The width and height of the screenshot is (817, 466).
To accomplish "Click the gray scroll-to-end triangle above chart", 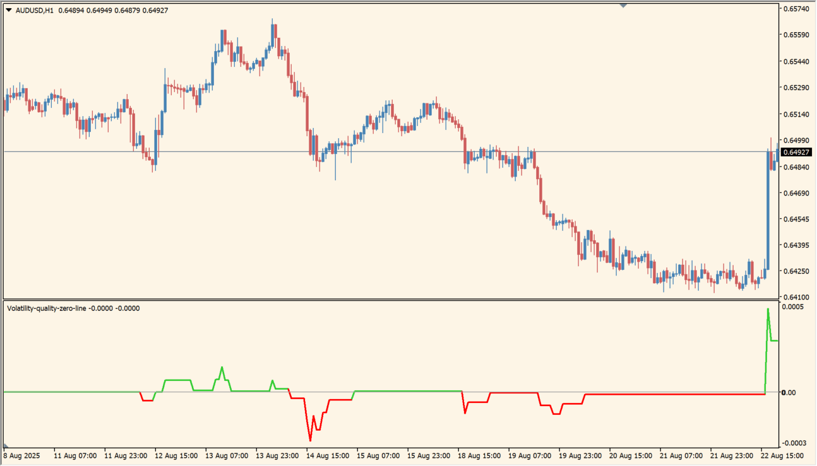I will [x=624, y=5].
